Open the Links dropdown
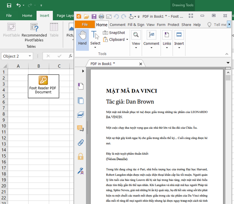 (167, 40)
